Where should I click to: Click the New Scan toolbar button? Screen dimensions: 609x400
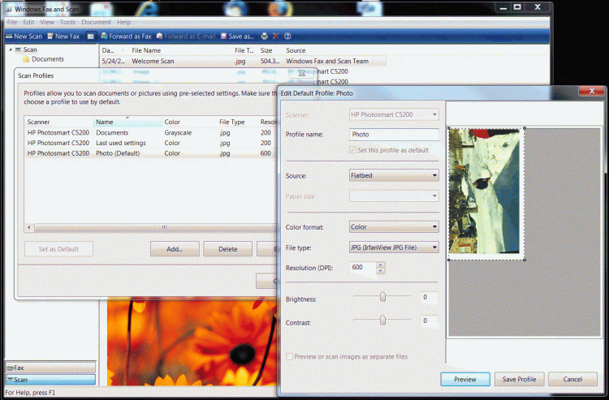pos(24,36)
